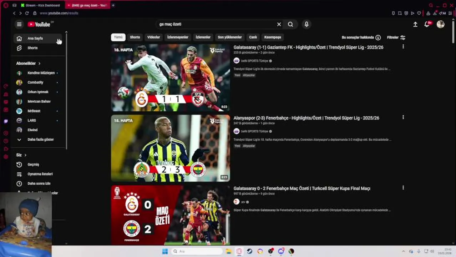
Task: Play Galatasaray 1-1 Gaziantep FK thumbnail
Action: 171,78
